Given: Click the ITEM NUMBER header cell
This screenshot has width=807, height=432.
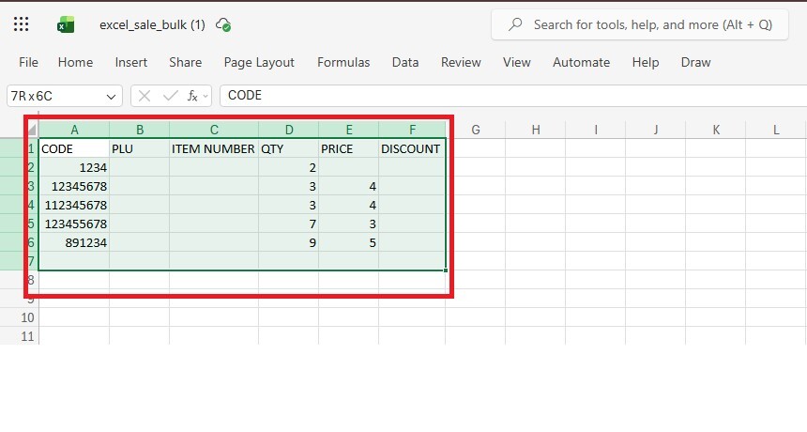Looking at the screenshot, I should [x=214, y=148].
